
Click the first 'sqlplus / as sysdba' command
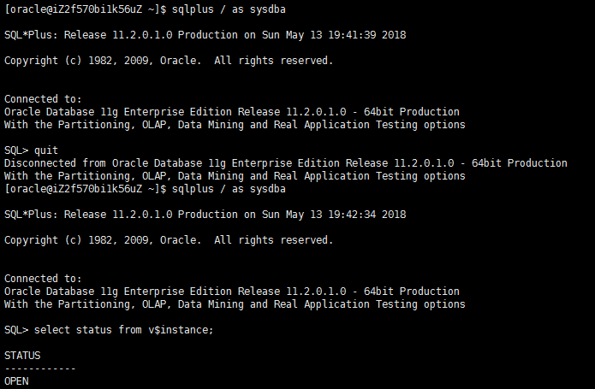[x=229, y=9]
